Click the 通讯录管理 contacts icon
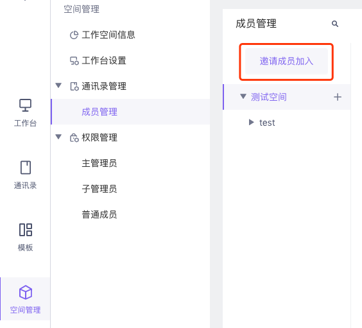Image resolution: width=362 pixels, height=328 pixels. coord(74,86)
